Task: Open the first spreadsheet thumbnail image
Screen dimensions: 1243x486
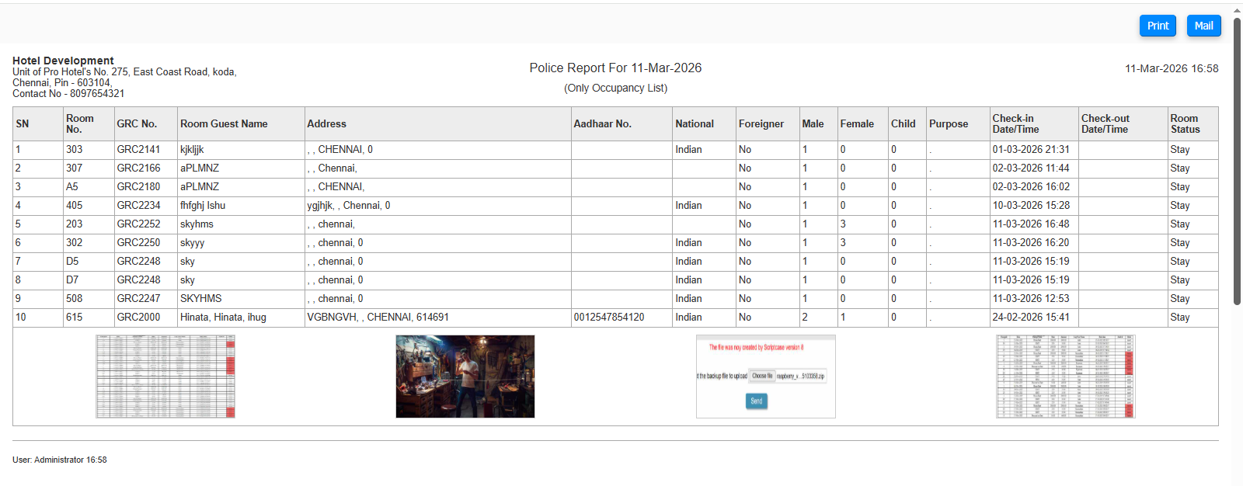Action: (165, 377)
